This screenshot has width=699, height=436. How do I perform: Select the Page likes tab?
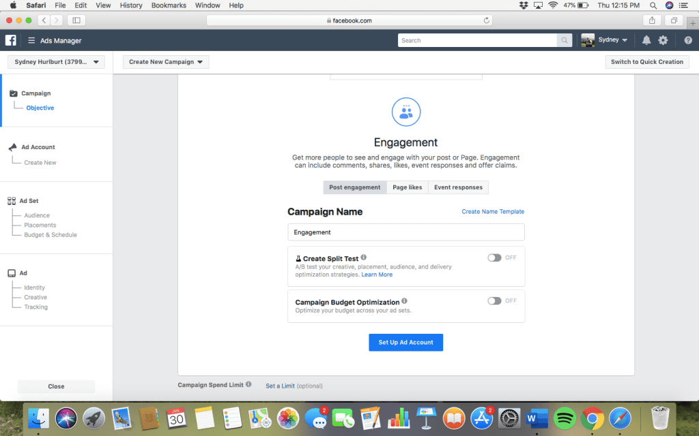coord(407,187)
